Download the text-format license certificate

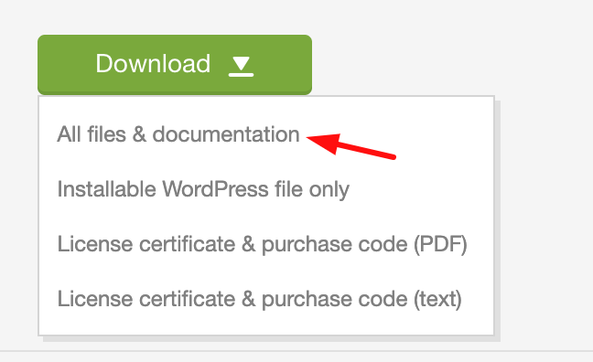click(260, 299)
